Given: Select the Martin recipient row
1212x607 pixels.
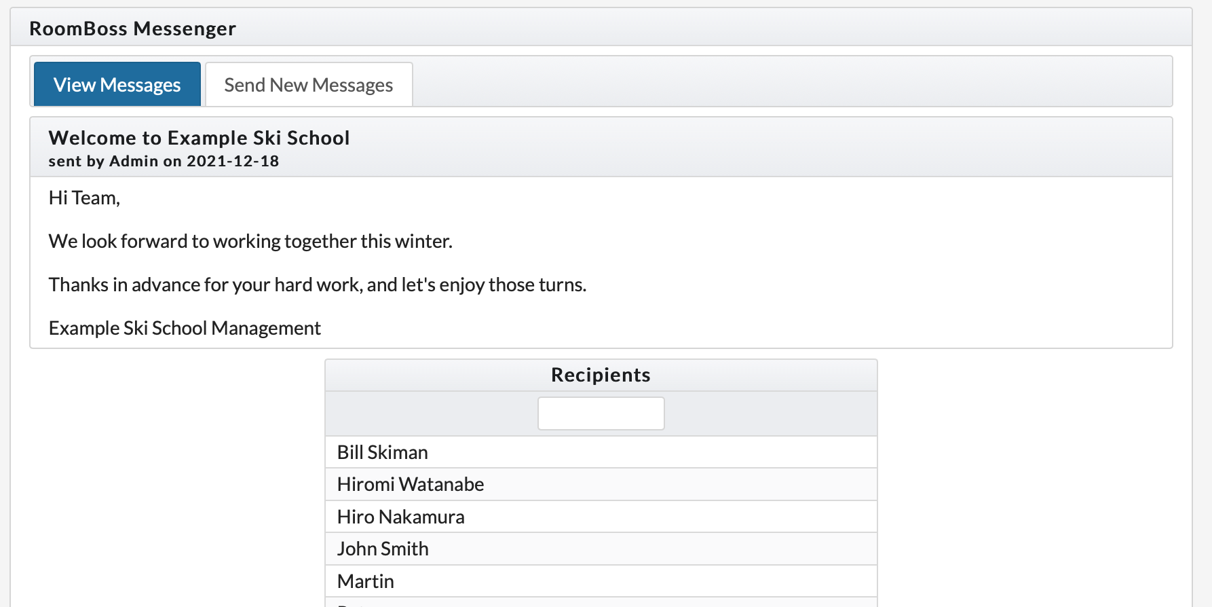Looking at the screenshot, I should [x=366, y=581].
